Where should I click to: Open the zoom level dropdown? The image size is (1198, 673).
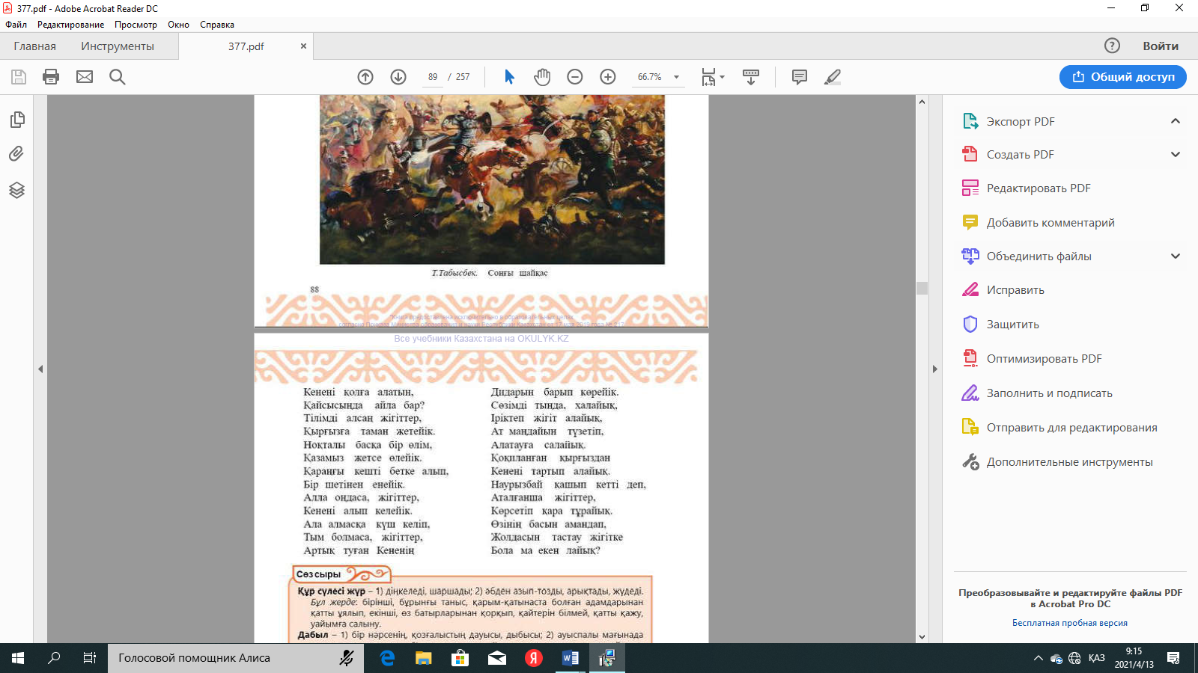pos(676,77)
